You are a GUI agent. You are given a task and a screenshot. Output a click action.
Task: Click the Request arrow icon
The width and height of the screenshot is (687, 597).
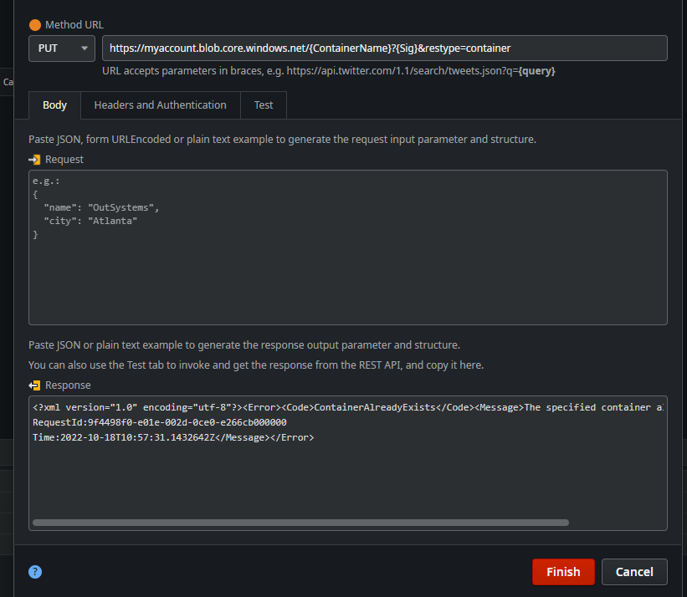[34, 160]
